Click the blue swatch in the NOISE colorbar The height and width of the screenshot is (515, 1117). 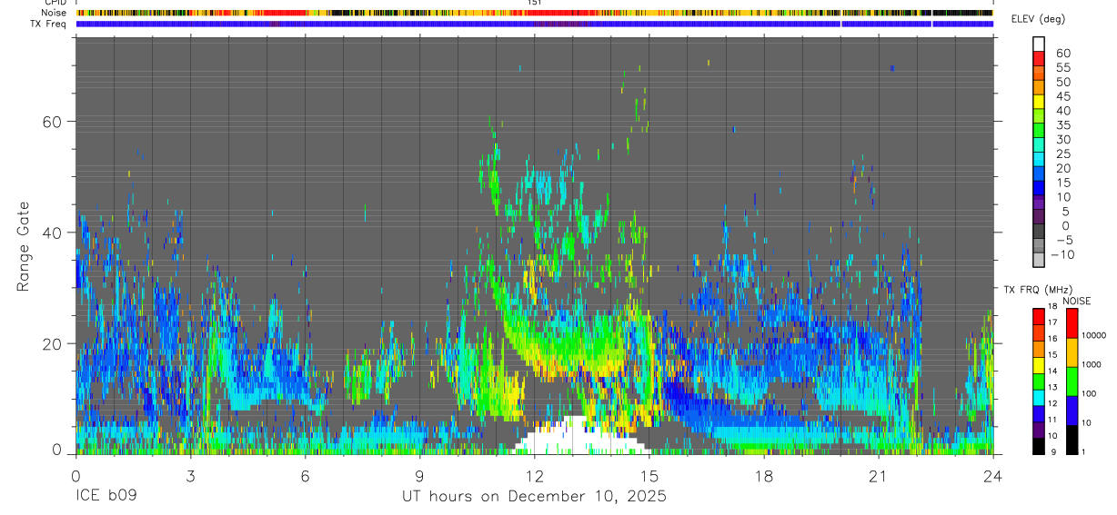[1072, 411]
